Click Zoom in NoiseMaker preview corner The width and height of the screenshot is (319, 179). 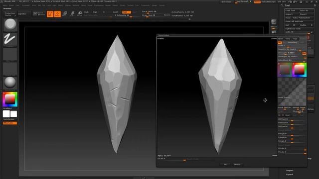(274, 39)
